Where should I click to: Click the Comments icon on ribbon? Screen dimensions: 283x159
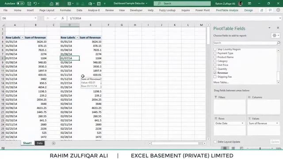[270, 10]
